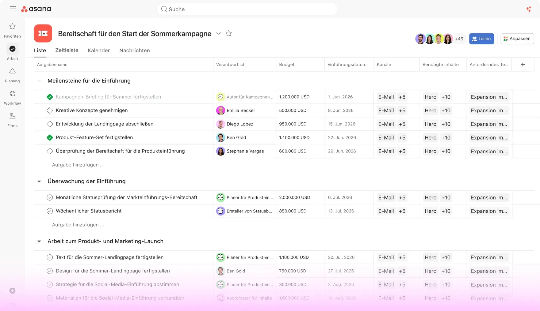The height and width of the screenshot is (311, 540).
Task: Expand +5 channels in Produkt-Feature-Set row
Action: 402,138
